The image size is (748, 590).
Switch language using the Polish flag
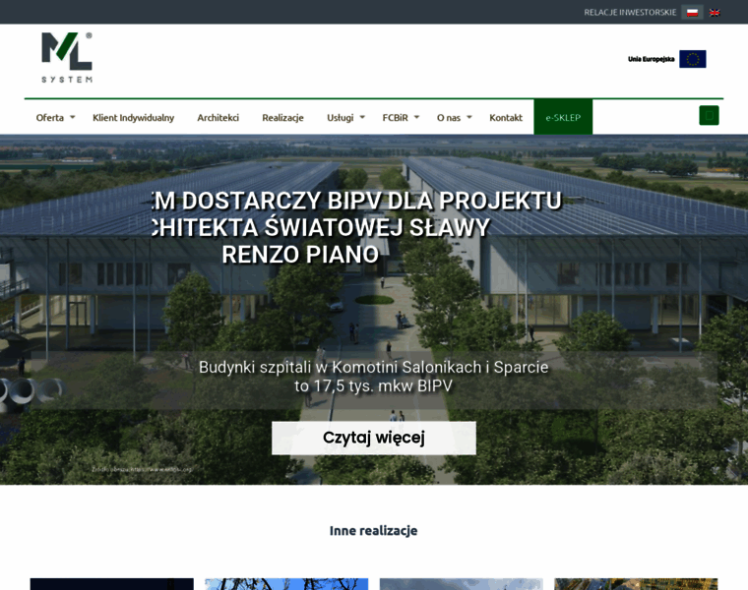pyautogui.click(x=692, y=13)
